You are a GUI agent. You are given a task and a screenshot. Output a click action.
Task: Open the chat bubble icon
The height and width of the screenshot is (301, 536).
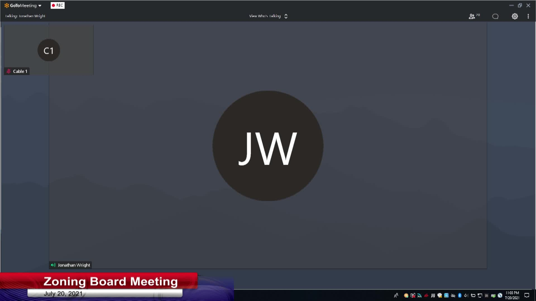(x=495, y=16)
